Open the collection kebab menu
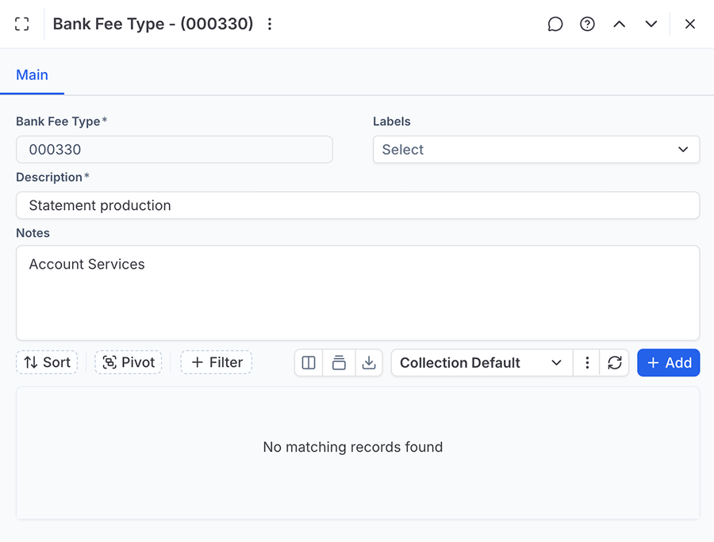 [x=587, y=363]
